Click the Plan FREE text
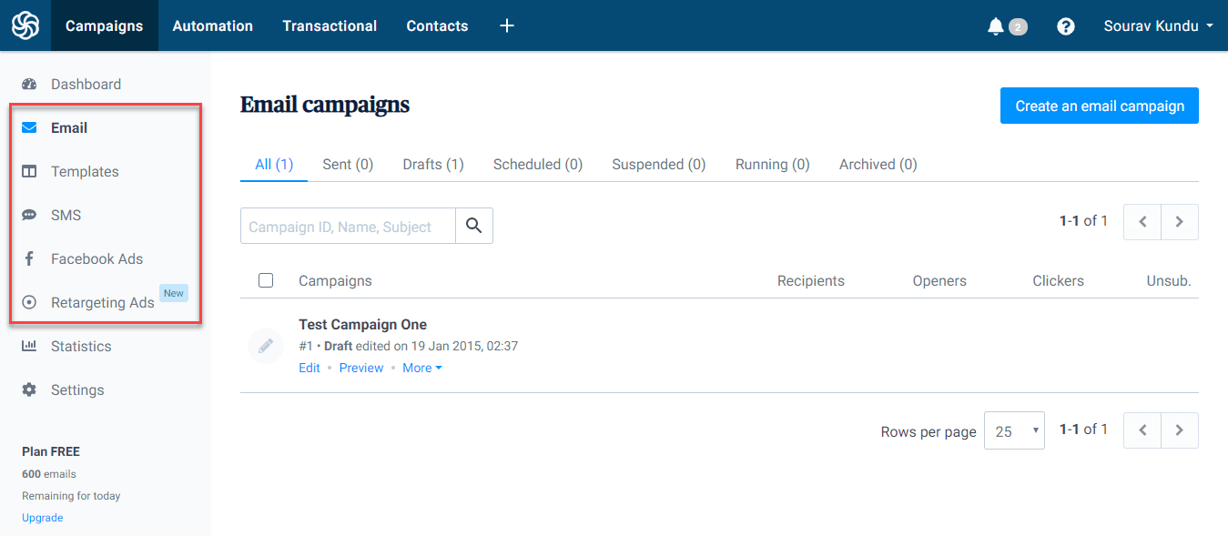The height and width of the screenshot is (536, 1228). coord(51,451)
